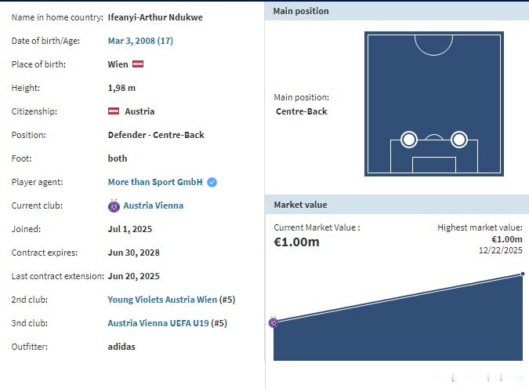Select the left centre-back marker on pitch
Screen dimensions: 529x389
click(x=409, y=140)
